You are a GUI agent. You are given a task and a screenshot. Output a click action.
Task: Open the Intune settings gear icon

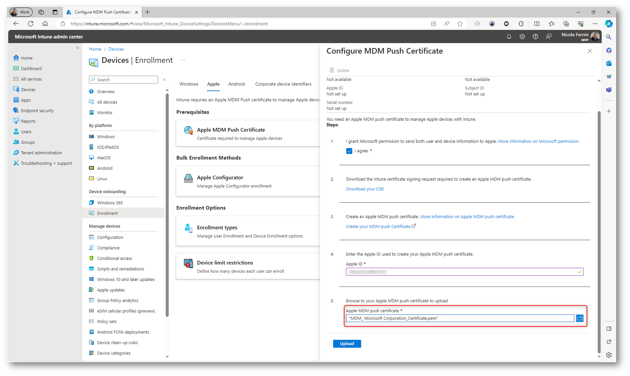522,37
